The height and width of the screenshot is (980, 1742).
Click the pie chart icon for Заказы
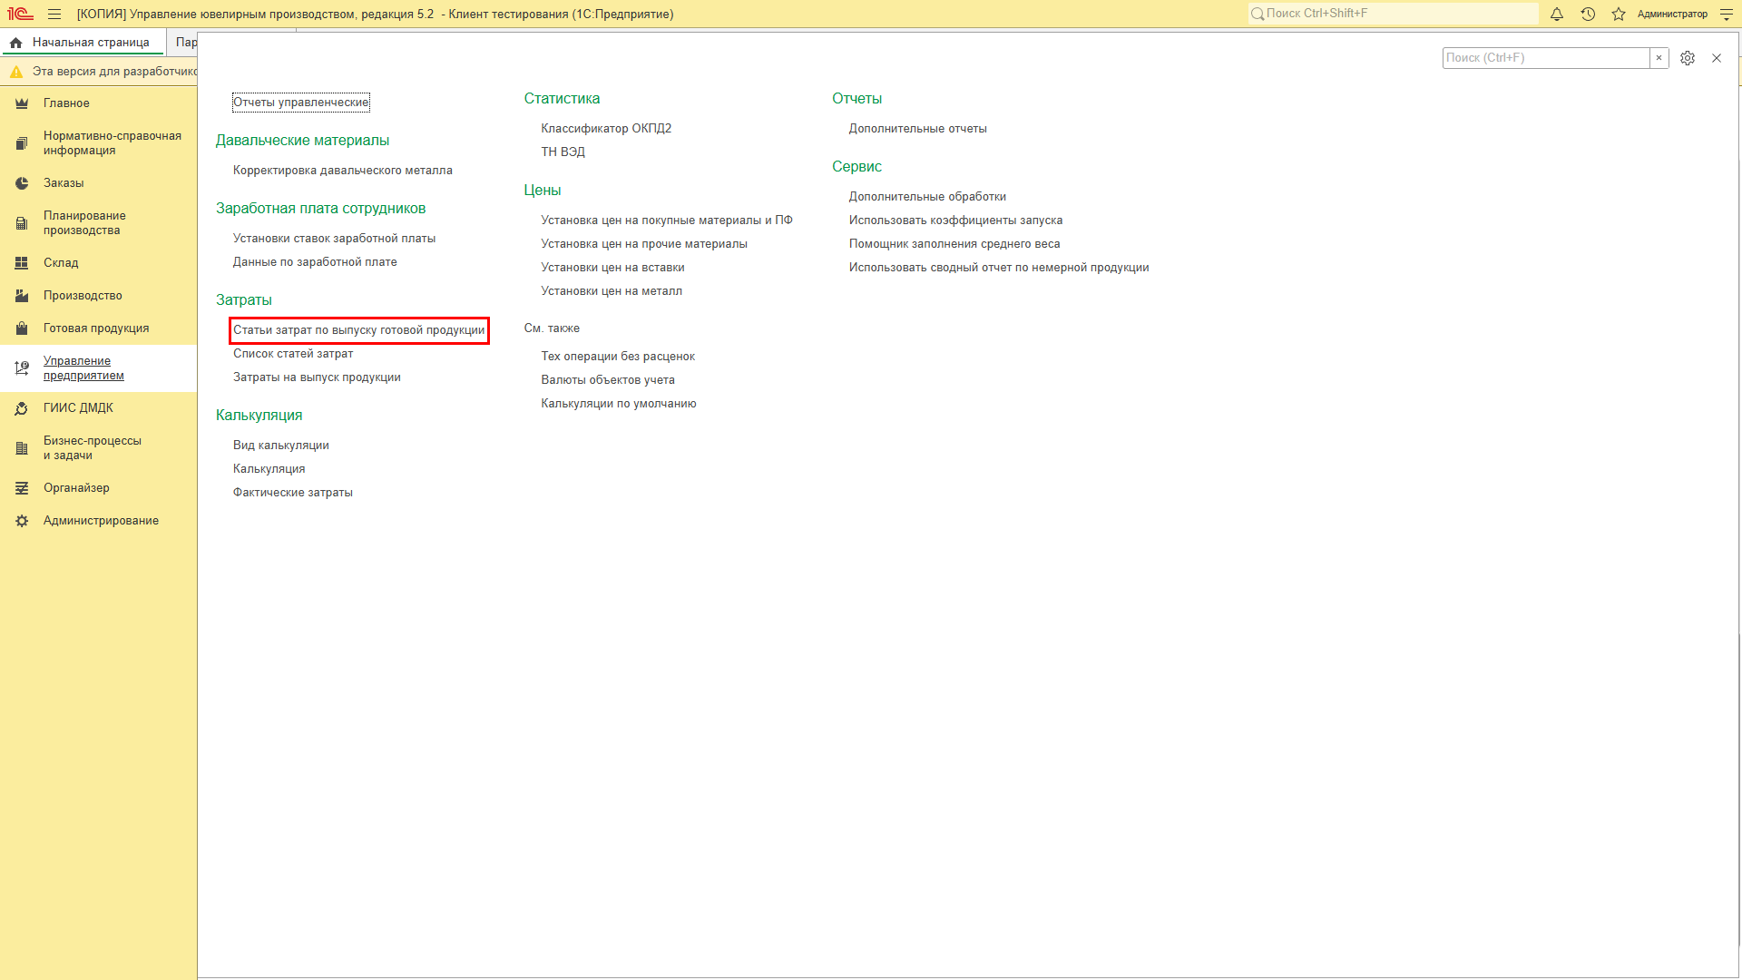[x=22, y=183]
